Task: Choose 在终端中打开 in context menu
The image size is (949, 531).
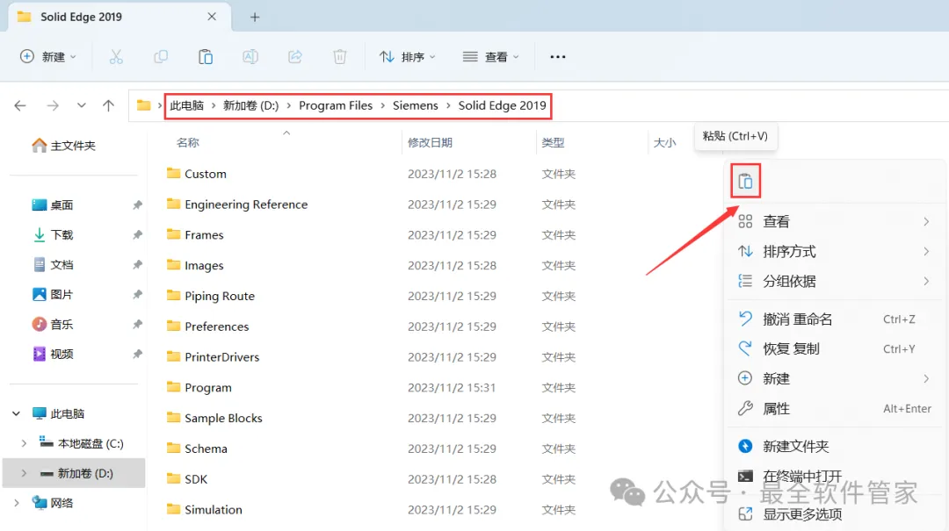Action: [834, 476]
